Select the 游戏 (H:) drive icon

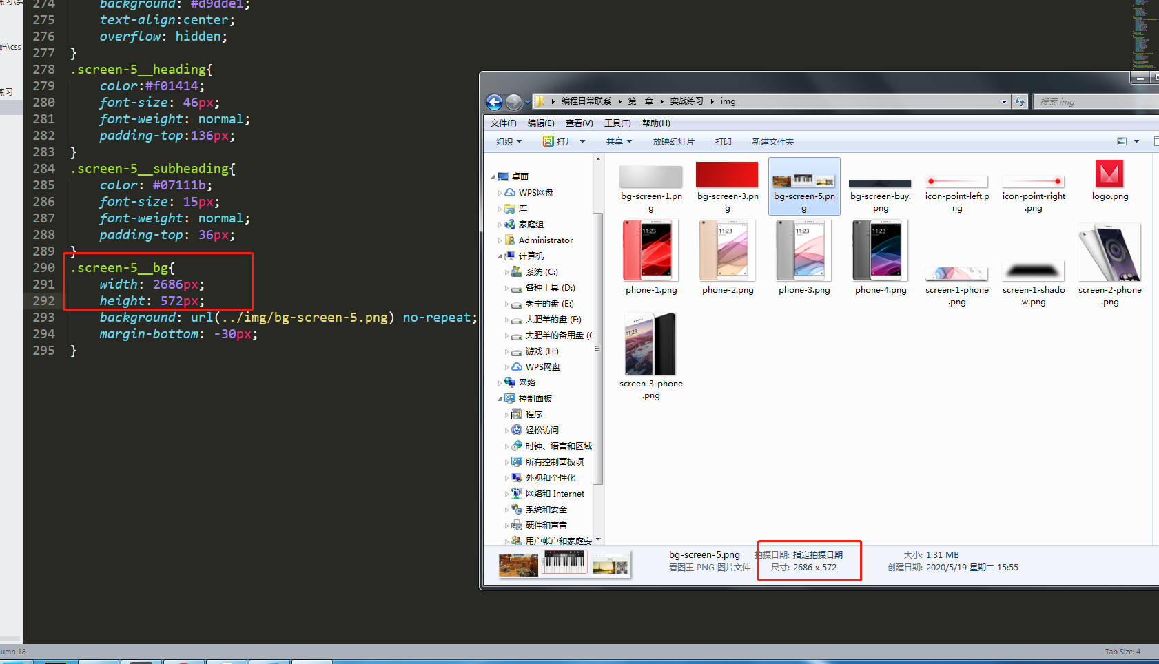coord(517,351)
